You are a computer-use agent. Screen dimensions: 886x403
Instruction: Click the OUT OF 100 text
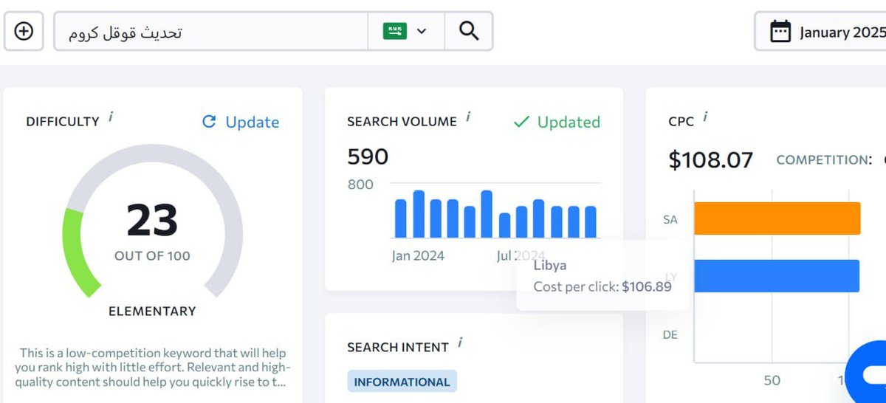coord(152,256)
